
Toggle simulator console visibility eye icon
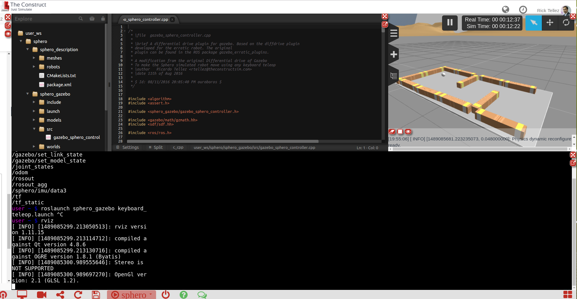408,132
